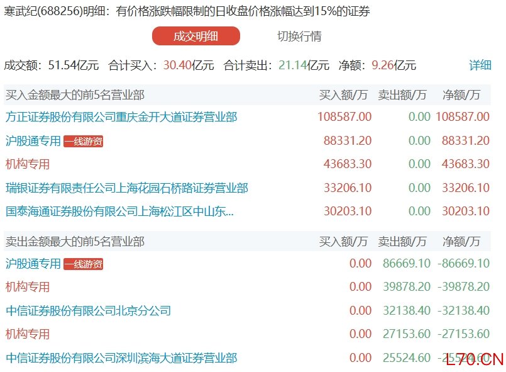This screenshot has width=506, height=372.
Task: Open 机构专用 row with 39878.20 sell amount
Action: click(28, 287)
